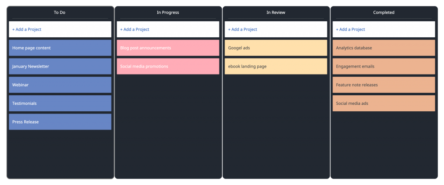
Task: Open the Blog post announcements card
Action: click(168, 48)
